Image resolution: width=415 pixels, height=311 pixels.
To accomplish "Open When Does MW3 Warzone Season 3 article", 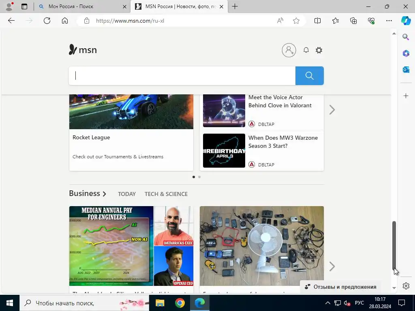I will (283, 142).
